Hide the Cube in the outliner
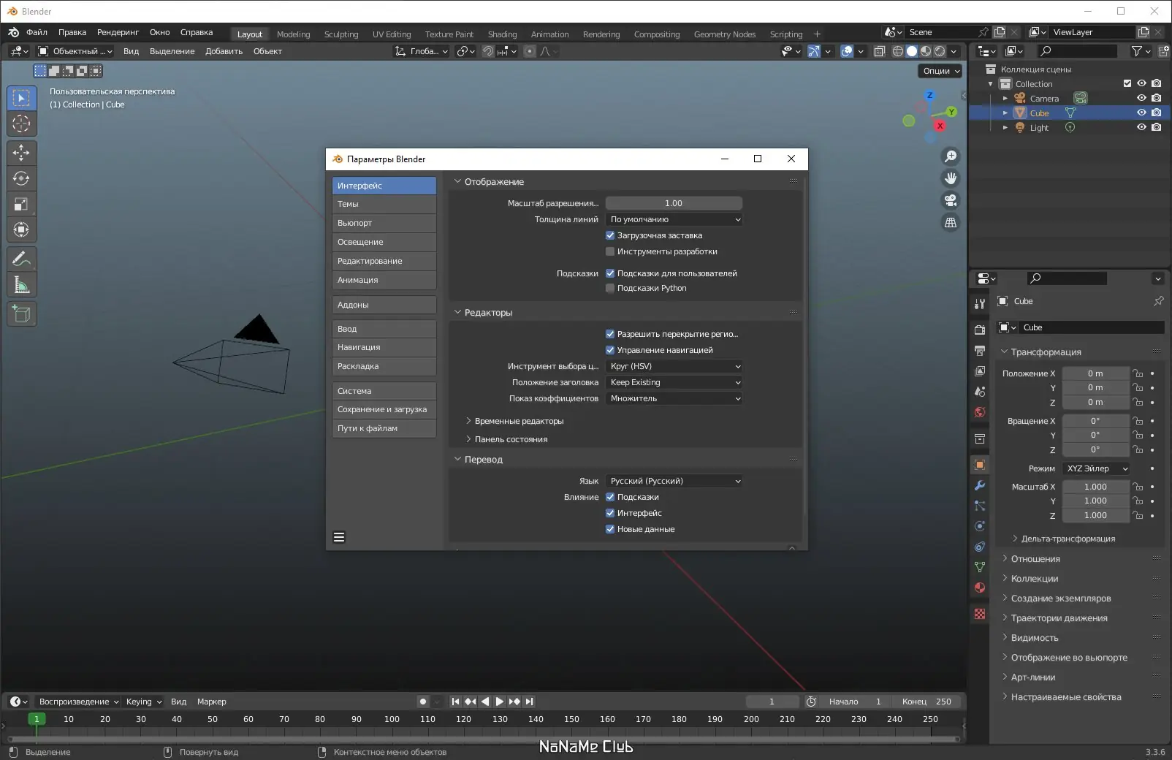This screenshot has height=760, width=1172. pos(1141,113)
